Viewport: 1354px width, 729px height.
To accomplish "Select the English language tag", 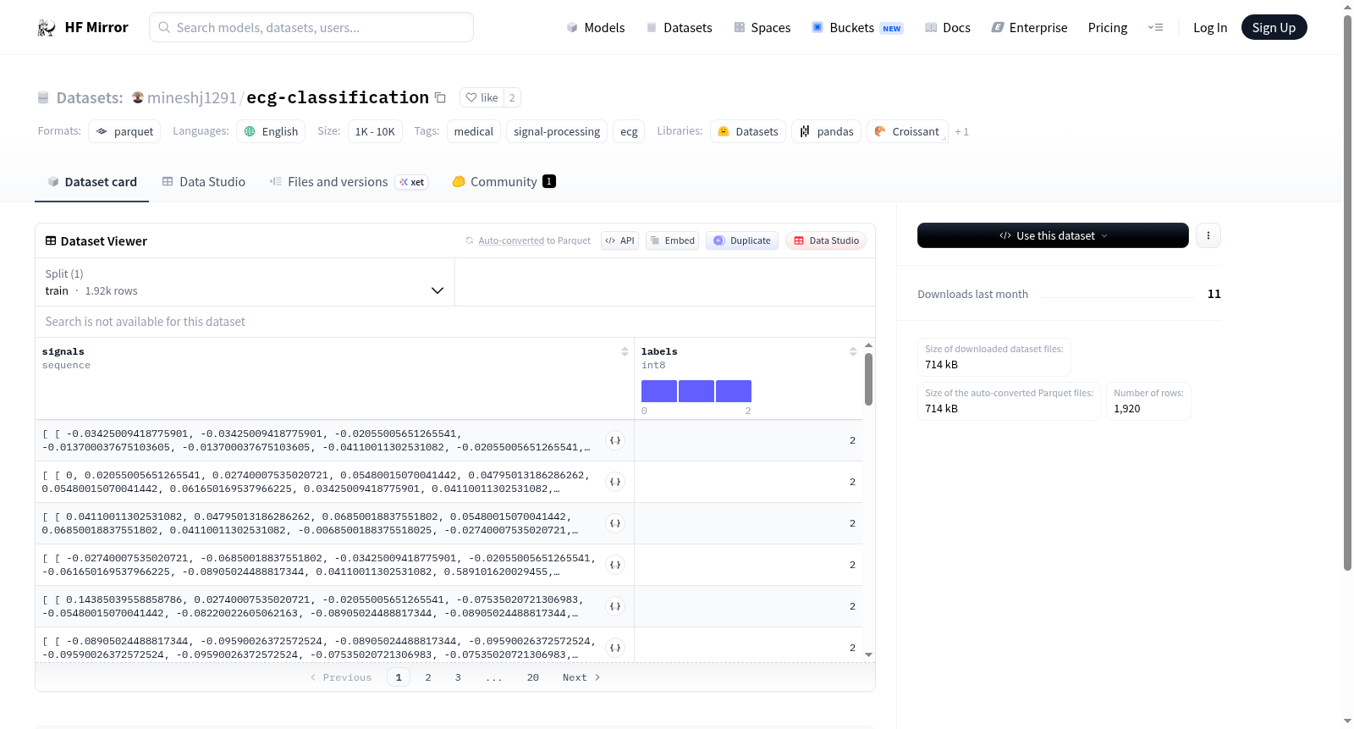I will [x=272, y=131].
